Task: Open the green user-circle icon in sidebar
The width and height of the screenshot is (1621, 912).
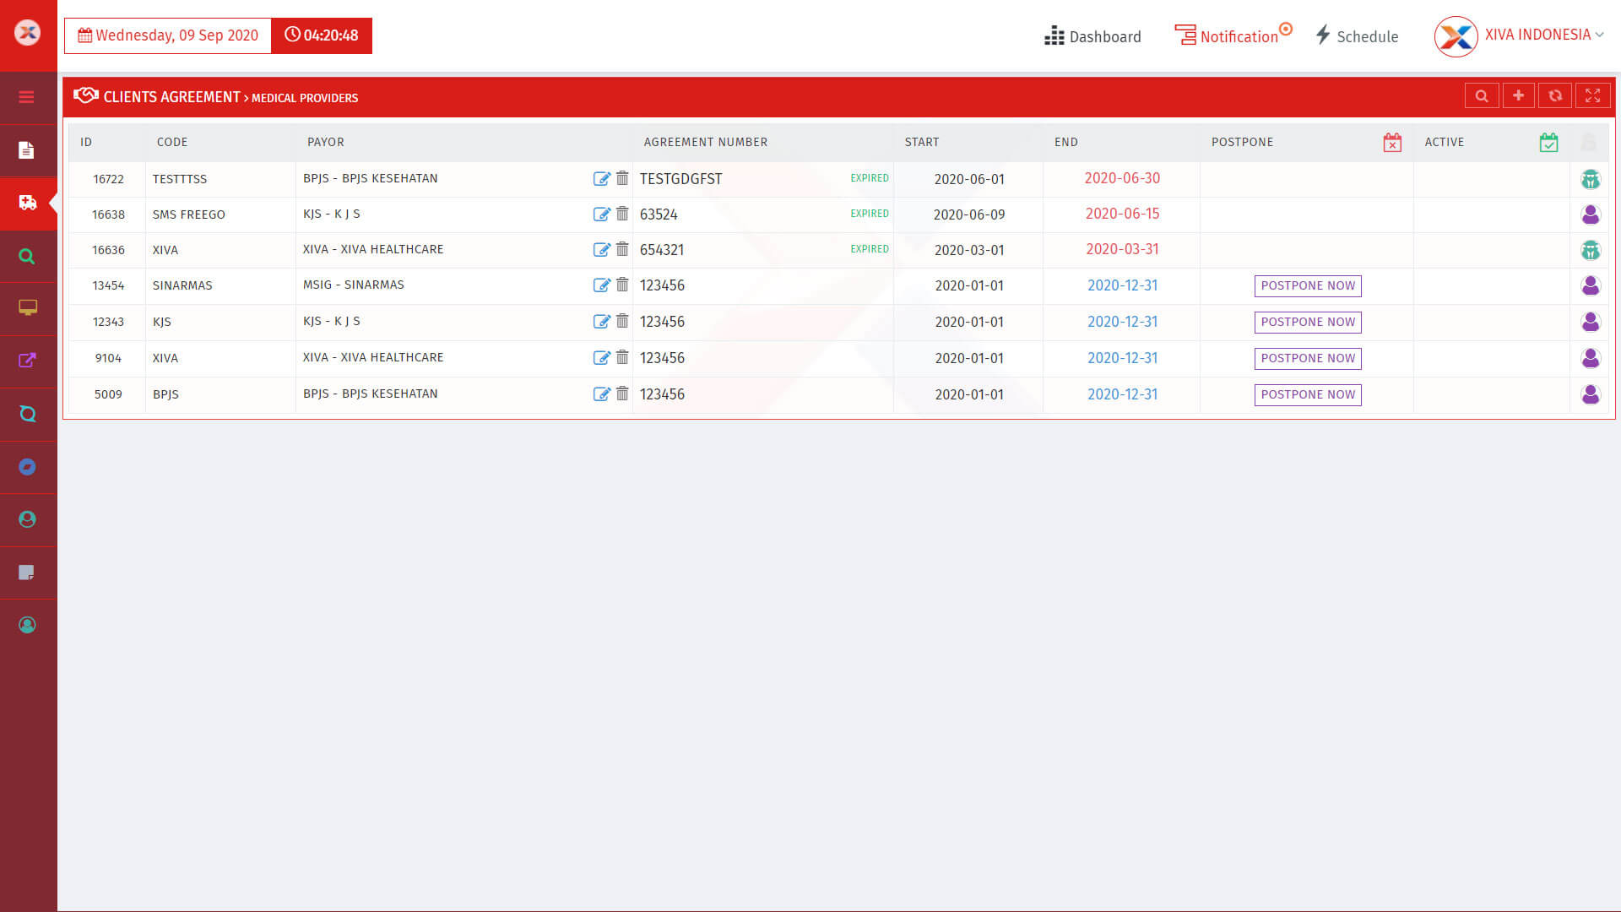Action: [x=27, y=519]
